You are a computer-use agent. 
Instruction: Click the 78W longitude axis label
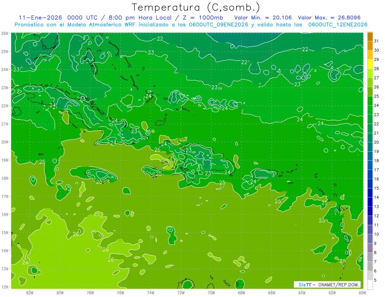click(x=90, y=292)
